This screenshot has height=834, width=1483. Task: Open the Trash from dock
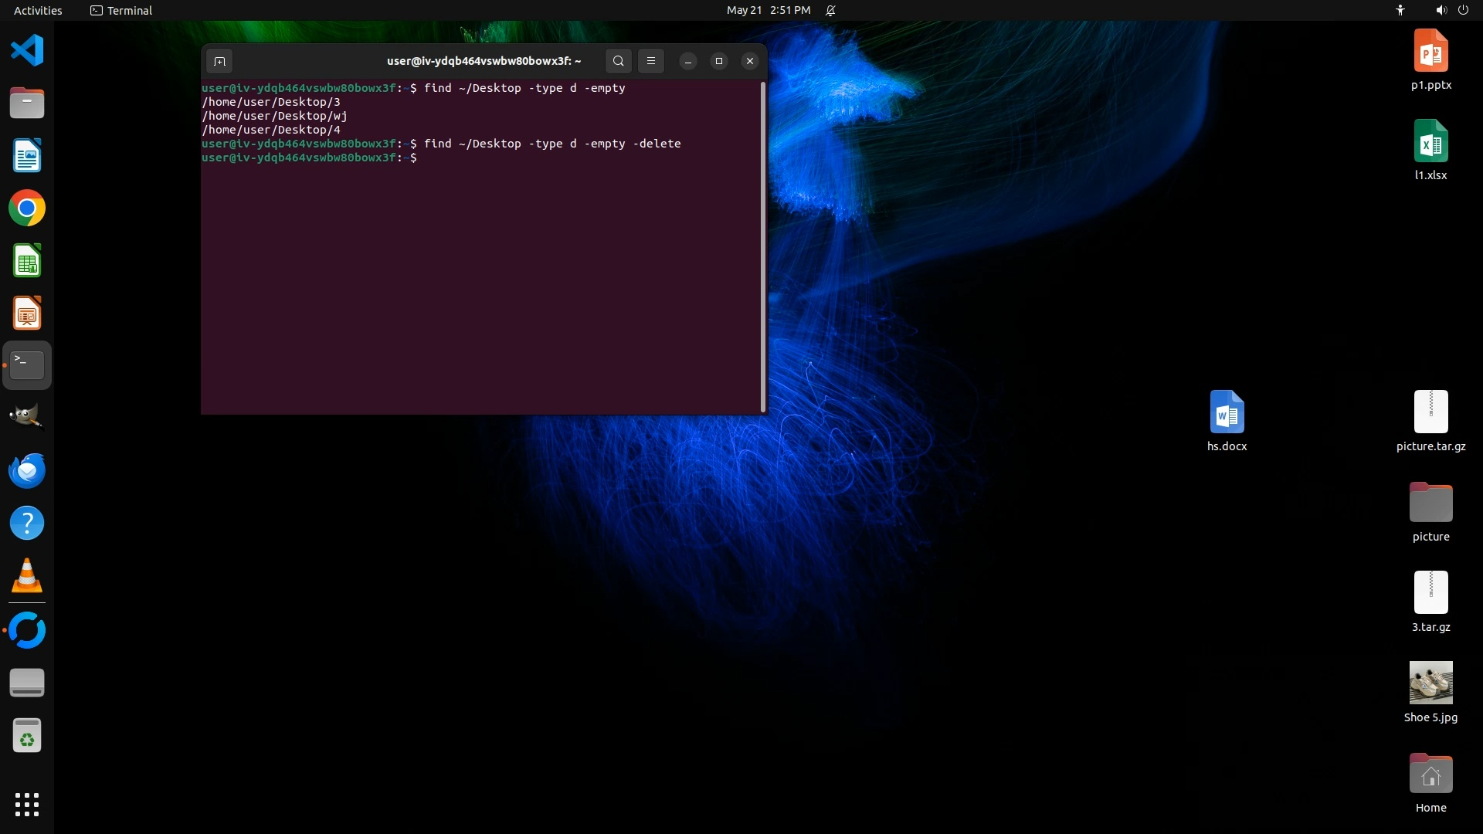click(x=27, y=736)
